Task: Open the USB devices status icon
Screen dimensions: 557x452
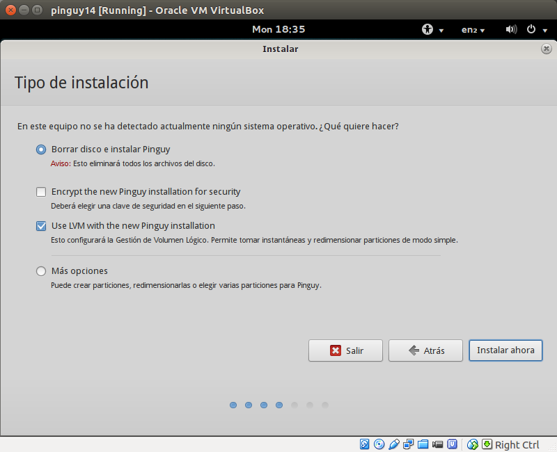Action: pyautogui.click(x=394, y=444)
